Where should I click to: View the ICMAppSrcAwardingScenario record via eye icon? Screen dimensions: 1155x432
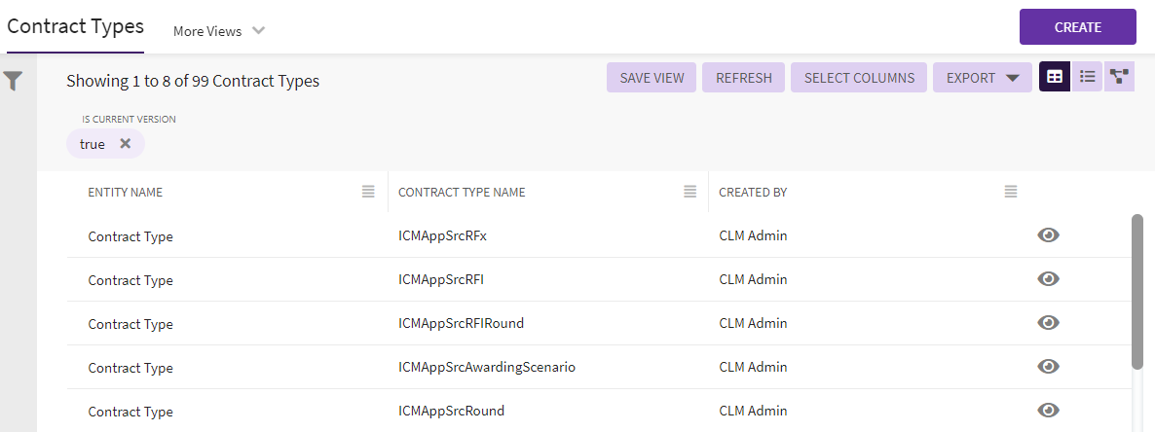pos(1048,367)
